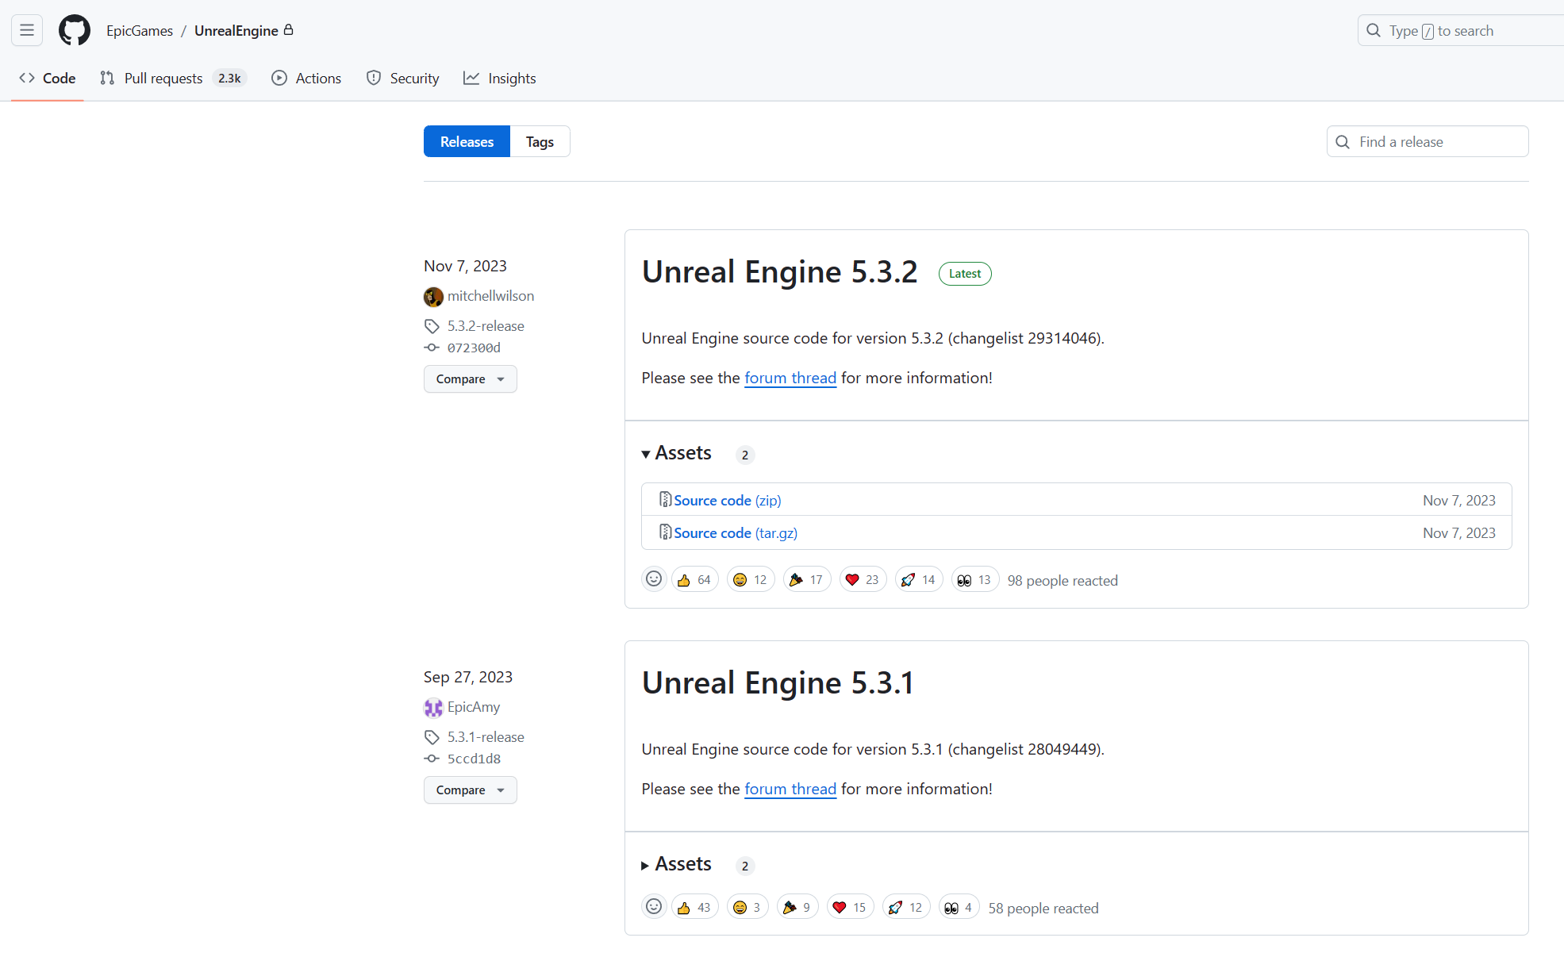Open commit 072300d

[474, 348]
